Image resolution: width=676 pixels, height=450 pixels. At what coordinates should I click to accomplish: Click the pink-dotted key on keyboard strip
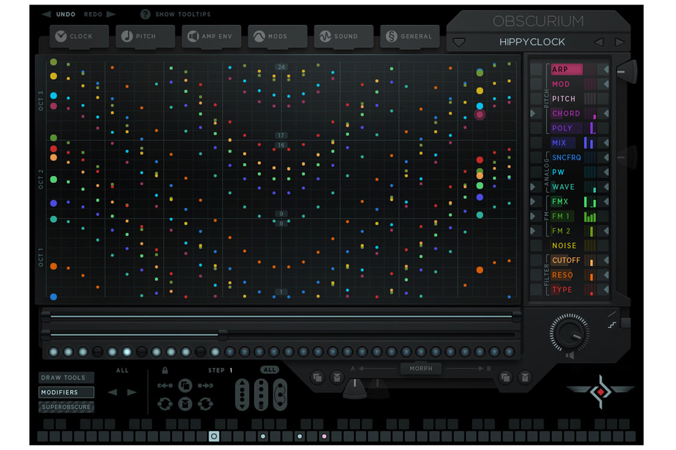coord(324,436)
